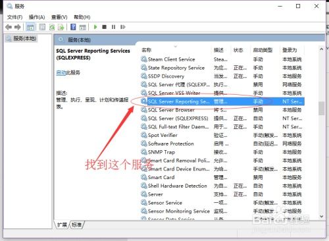The height and width of the screenshot is (241, 329).
Task: Sort by the 启动类型 column header
Action: point(263,50)
